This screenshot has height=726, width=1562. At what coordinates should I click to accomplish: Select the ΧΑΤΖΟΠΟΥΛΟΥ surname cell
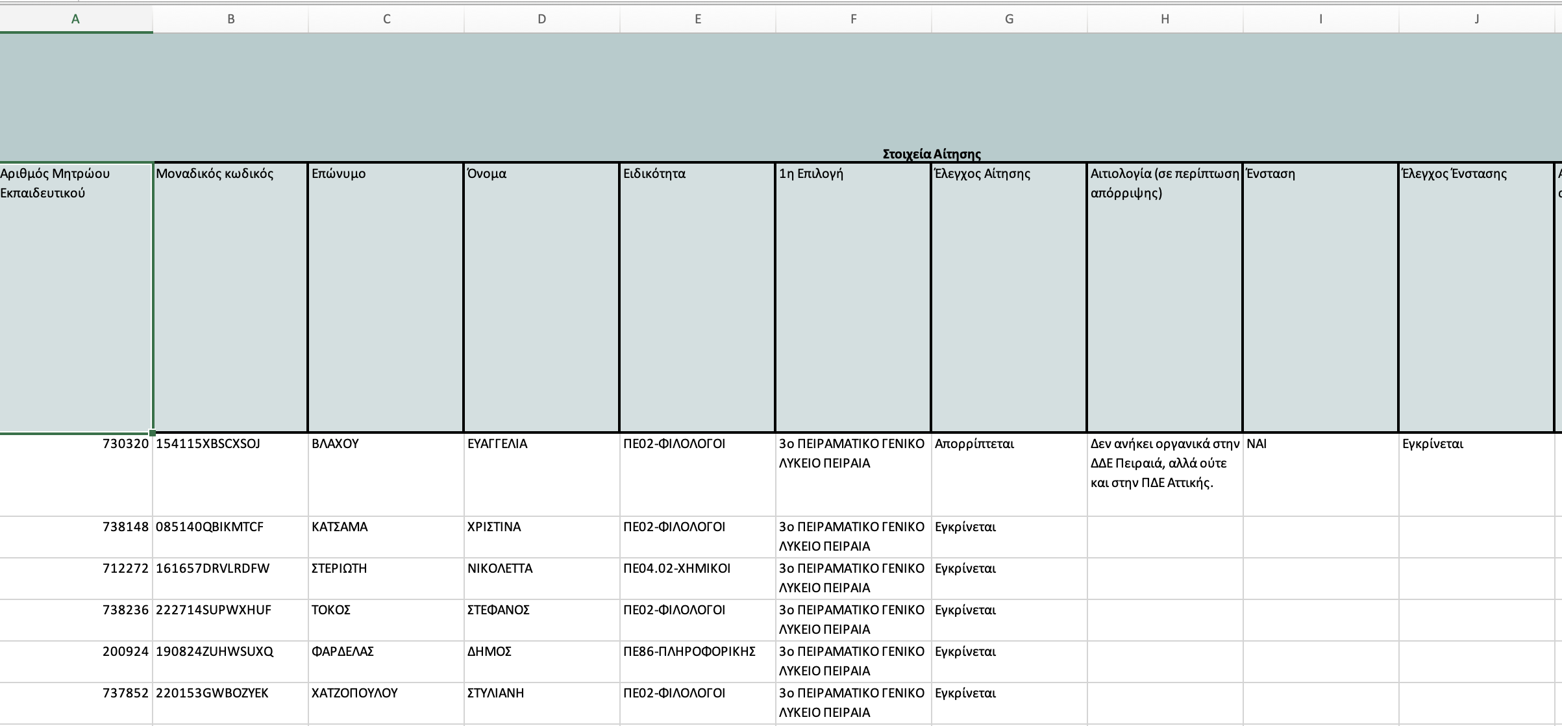pyautogui.click(x=386, y=703)
